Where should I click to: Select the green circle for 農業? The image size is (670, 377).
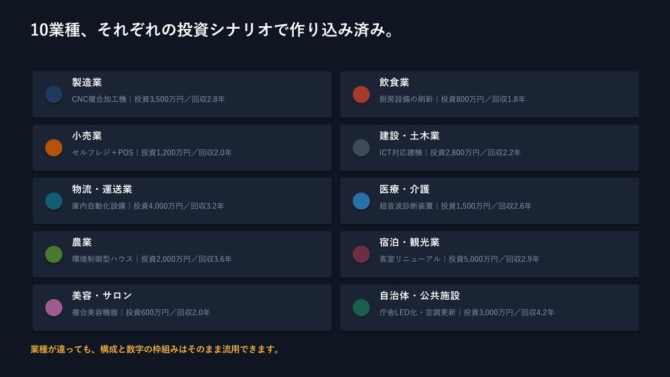(54, 255)
